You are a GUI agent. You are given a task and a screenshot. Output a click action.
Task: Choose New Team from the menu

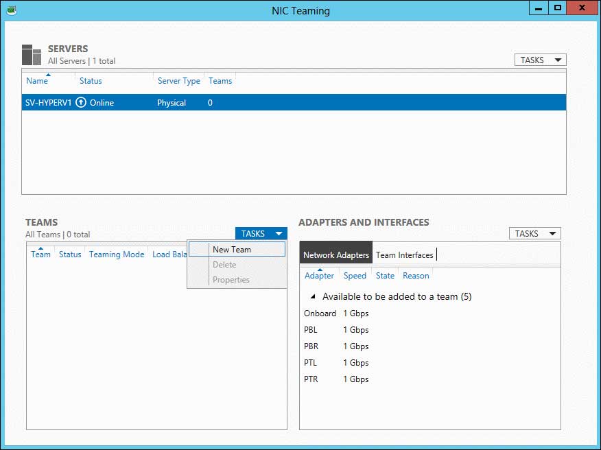point(232,250)
